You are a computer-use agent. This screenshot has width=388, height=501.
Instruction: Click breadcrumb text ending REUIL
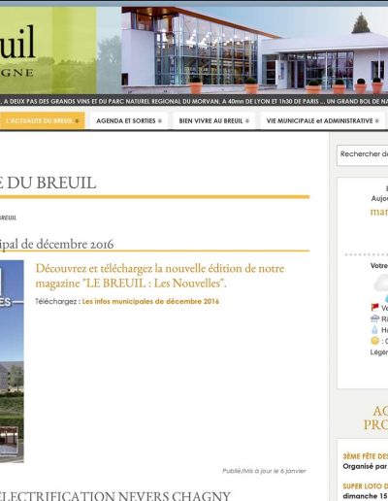coord(8,217)
